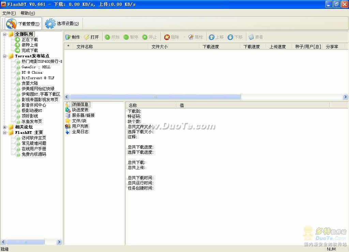
Task: Open the 伊甸园BT:字幕下载区 site entry
Action: 41,94
